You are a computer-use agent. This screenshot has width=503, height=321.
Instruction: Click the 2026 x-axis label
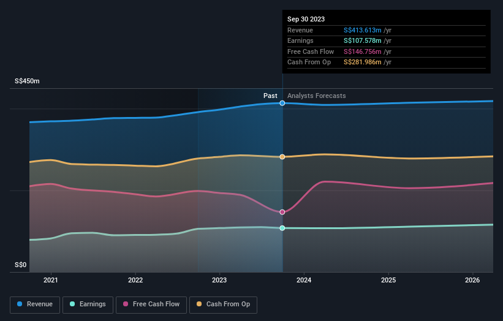[472, 280]
